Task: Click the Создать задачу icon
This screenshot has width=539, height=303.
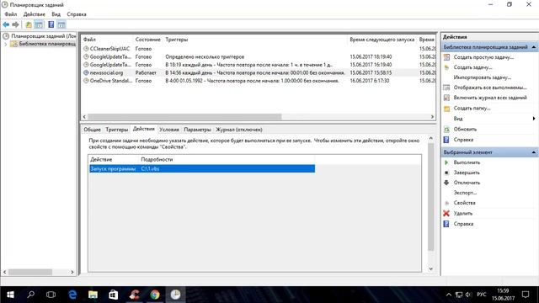Action: [x=446, y=67]
